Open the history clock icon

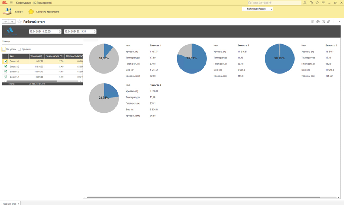[311, 3]
